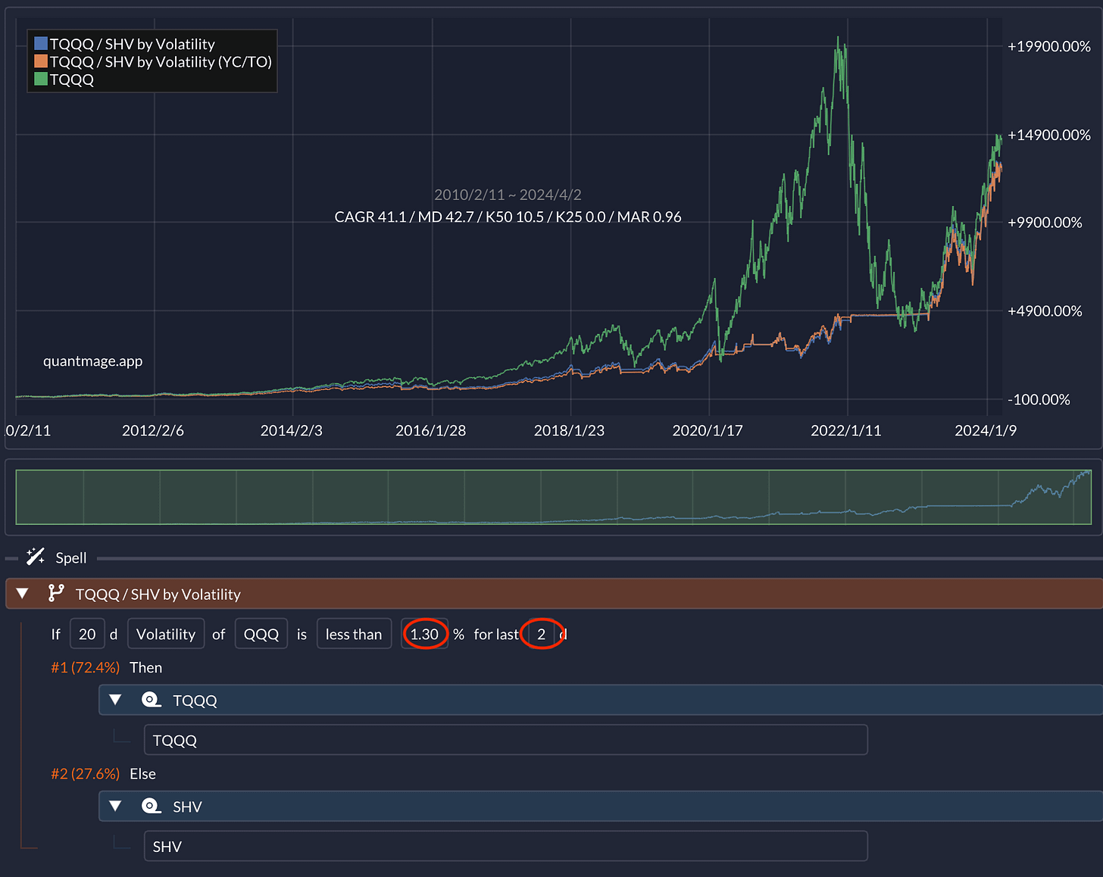Click the #2 (27.6%) branch label
The image size is (1103, 877).
coord(85,773)
